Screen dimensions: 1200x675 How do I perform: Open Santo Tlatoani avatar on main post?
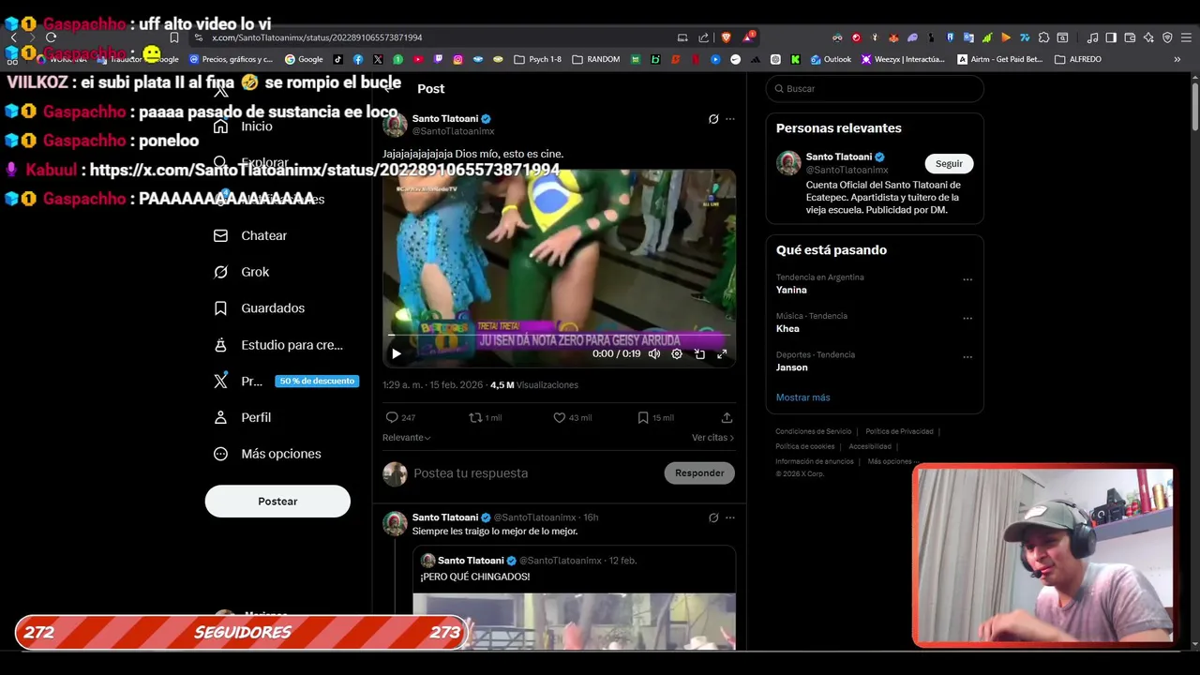(x=395, y=125)
